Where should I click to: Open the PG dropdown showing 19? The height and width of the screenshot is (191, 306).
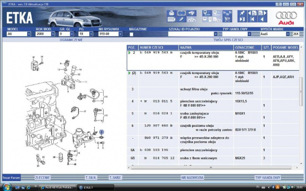click(x=91, y=34)
